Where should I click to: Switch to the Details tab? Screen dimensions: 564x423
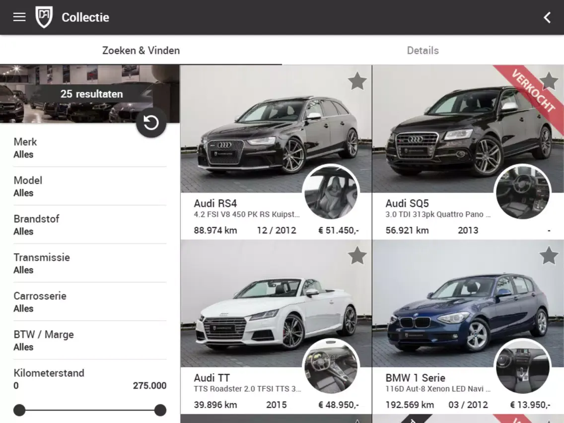(423, 50)
